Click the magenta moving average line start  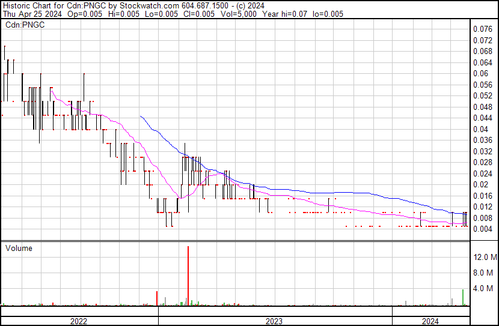(51, 89)
